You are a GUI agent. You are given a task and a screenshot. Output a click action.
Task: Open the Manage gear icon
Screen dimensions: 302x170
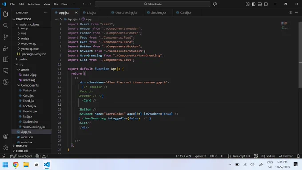pos(6,148)
